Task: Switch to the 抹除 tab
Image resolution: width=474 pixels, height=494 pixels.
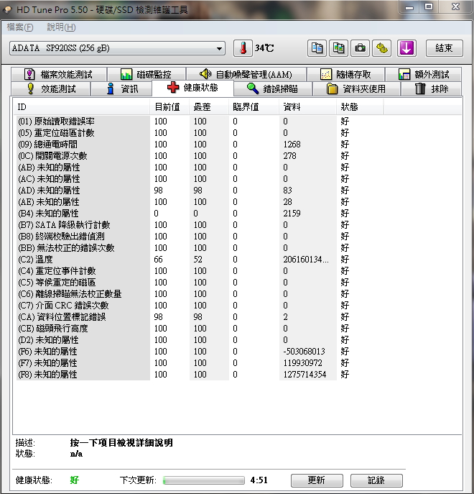Action: [431, 89]
